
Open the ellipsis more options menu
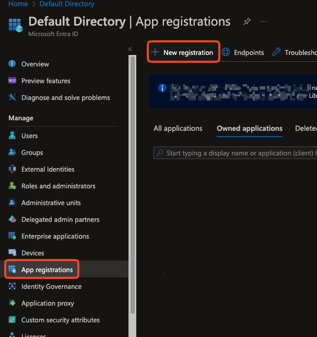point(264,21)
